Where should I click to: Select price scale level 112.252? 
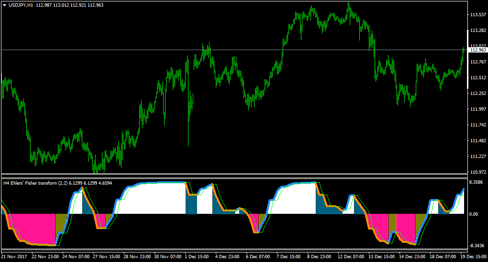coord(478,94)
